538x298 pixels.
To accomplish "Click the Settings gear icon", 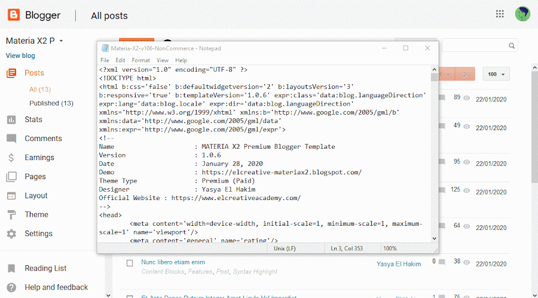I will tap(11, 234).
